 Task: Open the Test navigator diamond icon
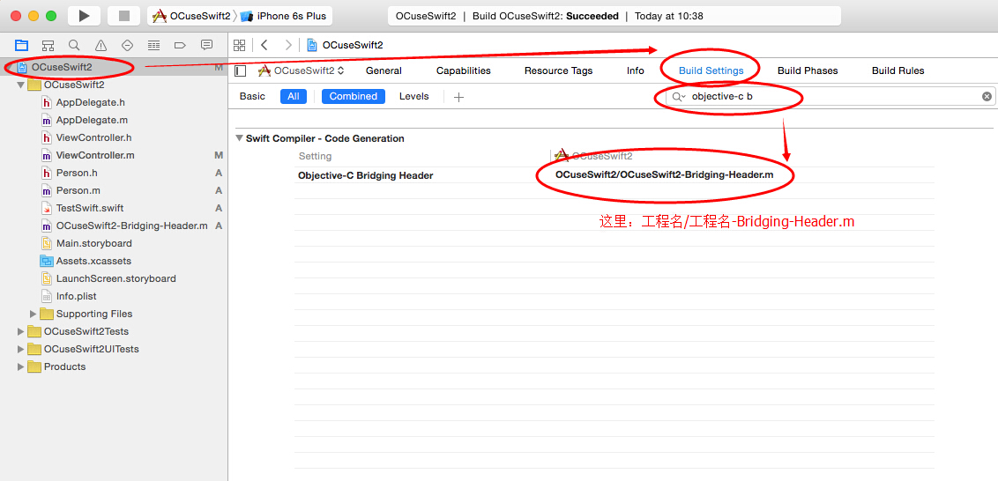[127, 45]
